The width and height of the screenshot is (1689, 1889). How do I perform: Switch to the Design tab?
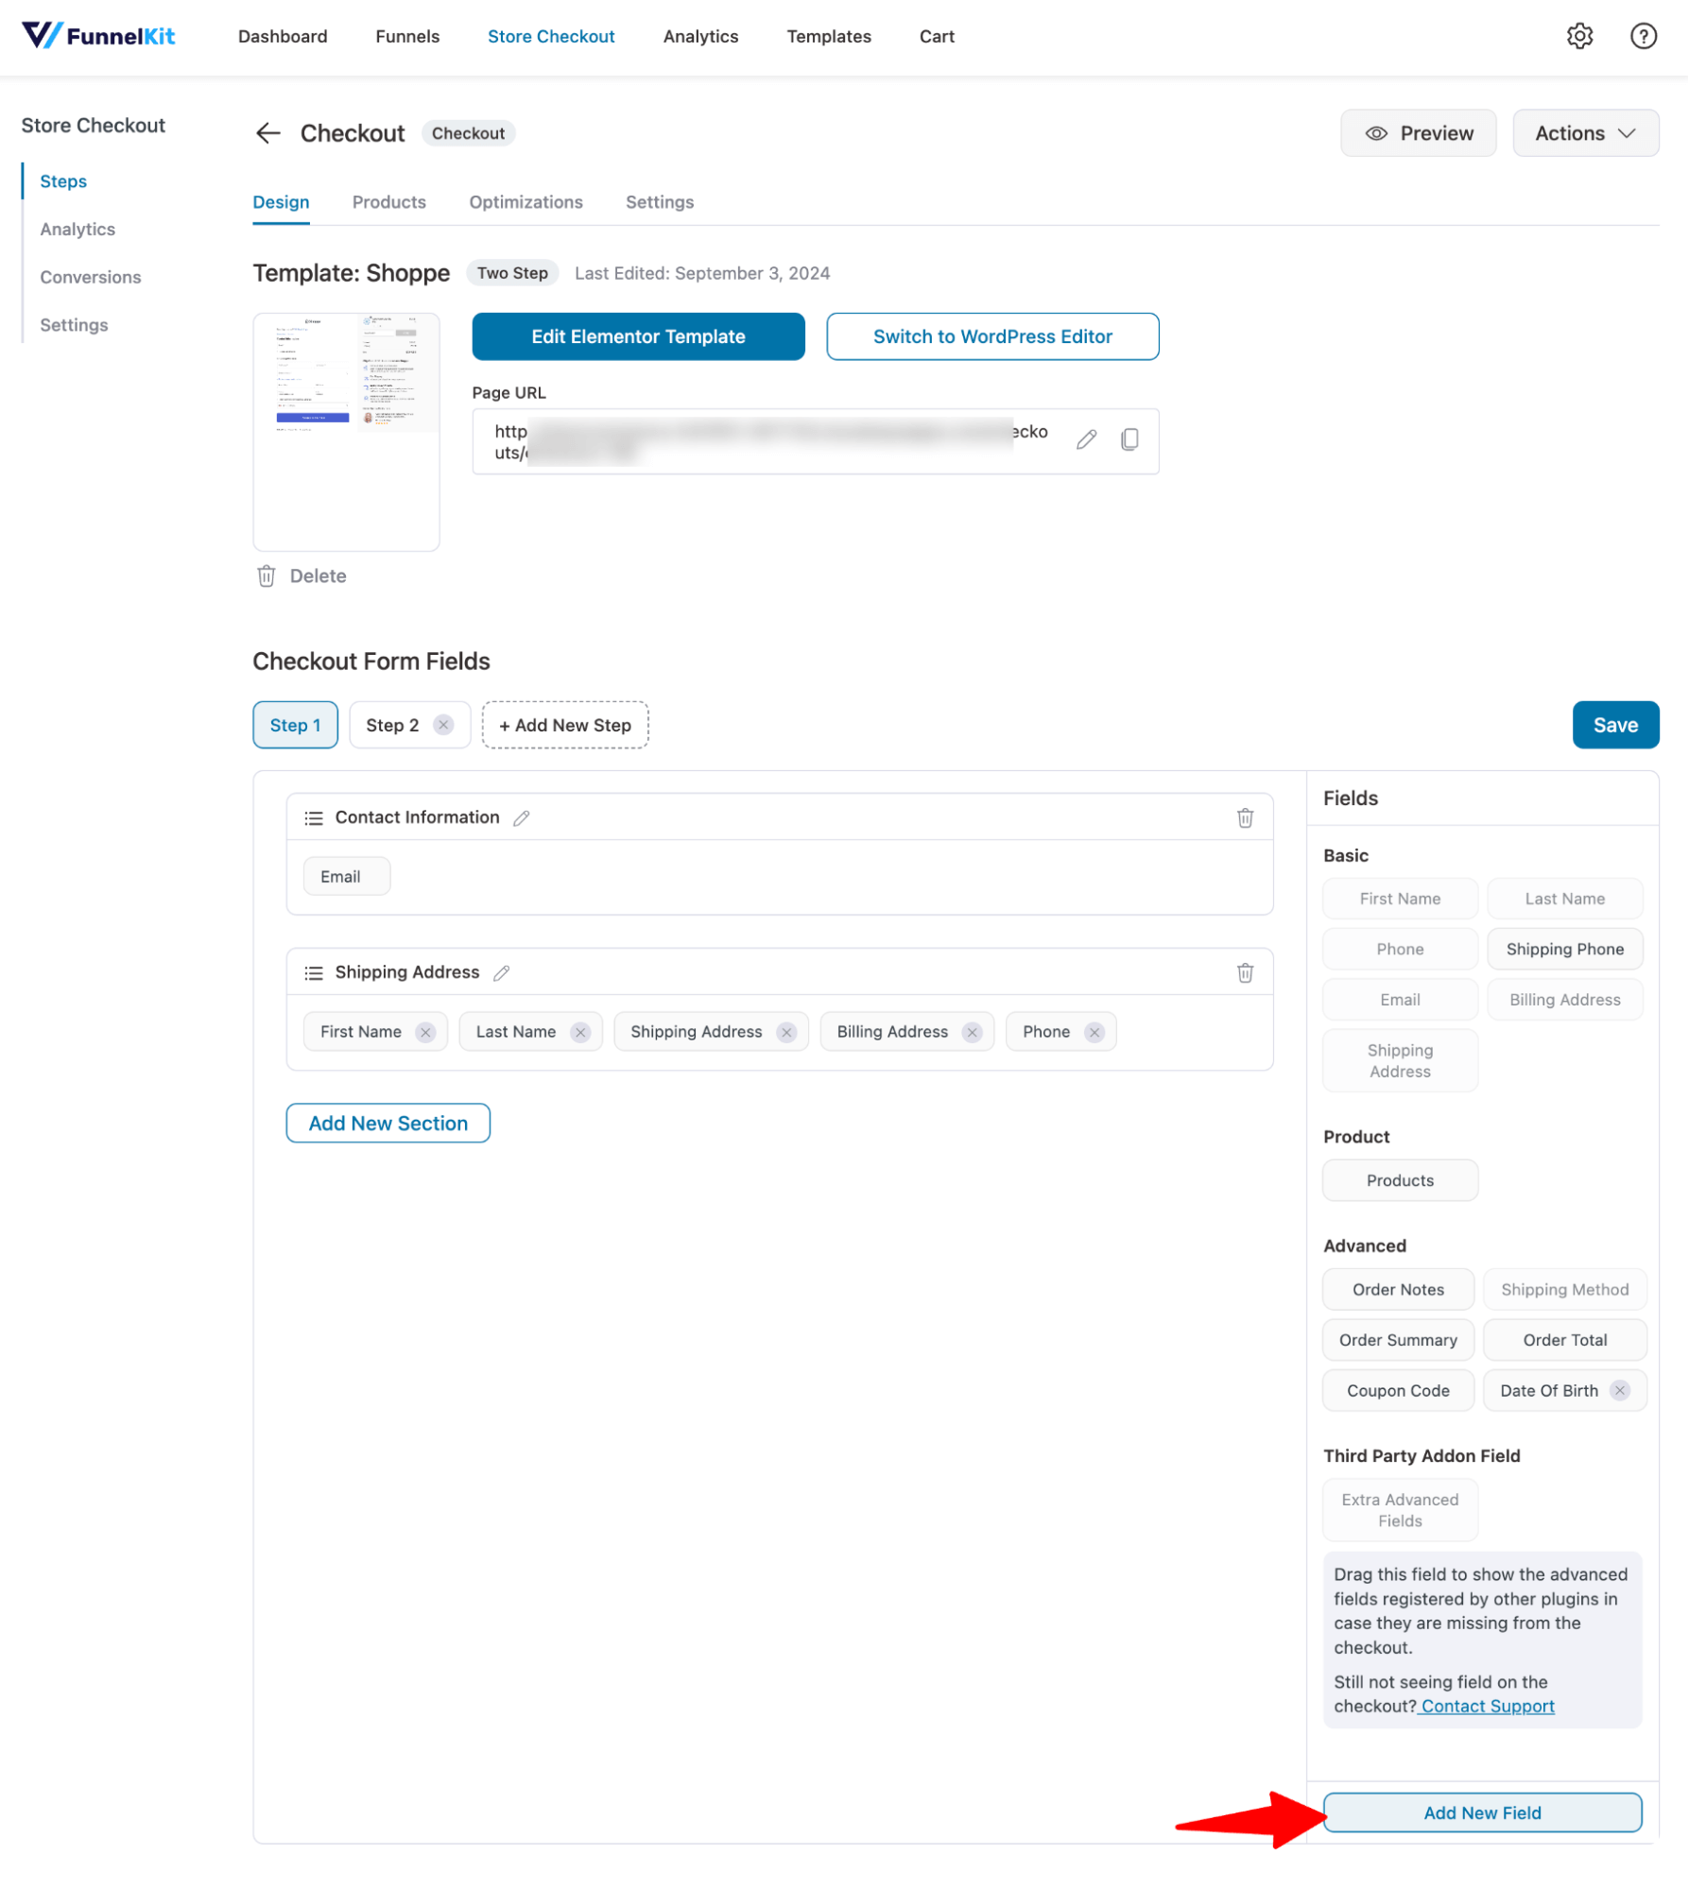[281, 202]
